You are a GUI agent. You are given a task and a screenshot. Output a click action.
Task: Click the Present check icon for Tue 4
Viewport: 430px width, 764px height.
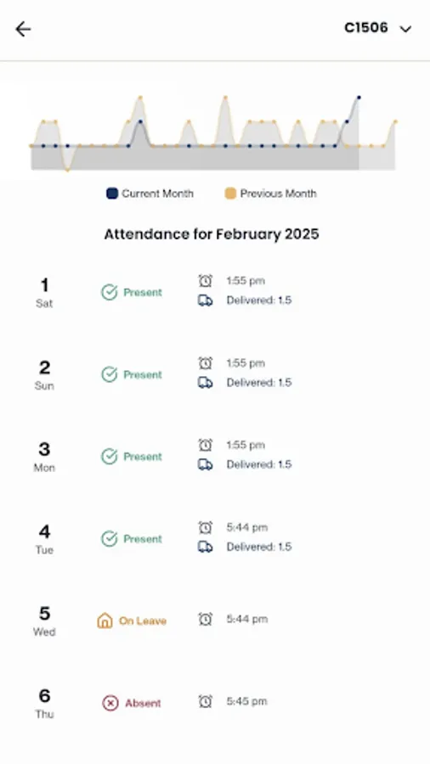pyautogui.click(x=110, y=539)
